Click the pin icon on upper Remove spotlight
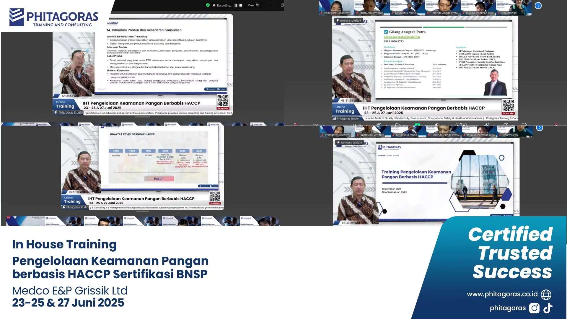This screenshot has width=567, height=319. (x=338, y=20)
